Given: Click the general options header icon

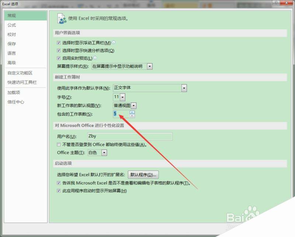Looking at the screenshot, I should coord(62,19).
